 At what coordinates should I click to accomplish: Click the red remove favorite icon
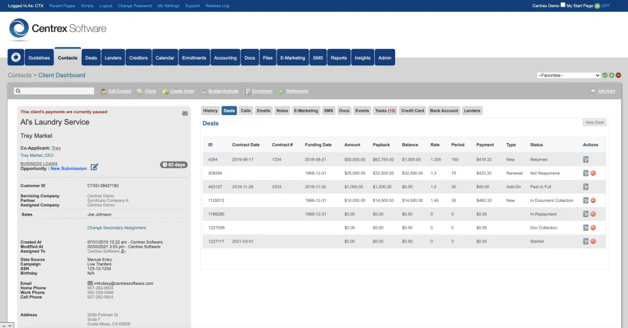pyautogui.click(x=618, y=75)
